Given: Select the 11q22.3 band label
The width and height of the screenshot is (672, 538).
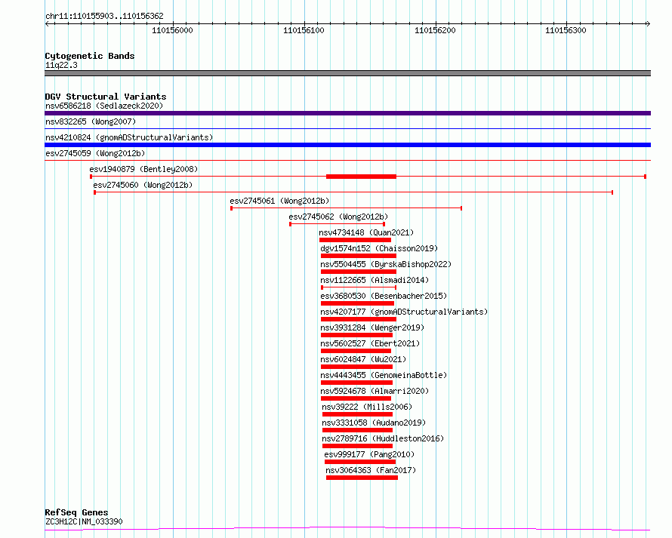Looking at the screenshot, I should click(x=61, y=65).
